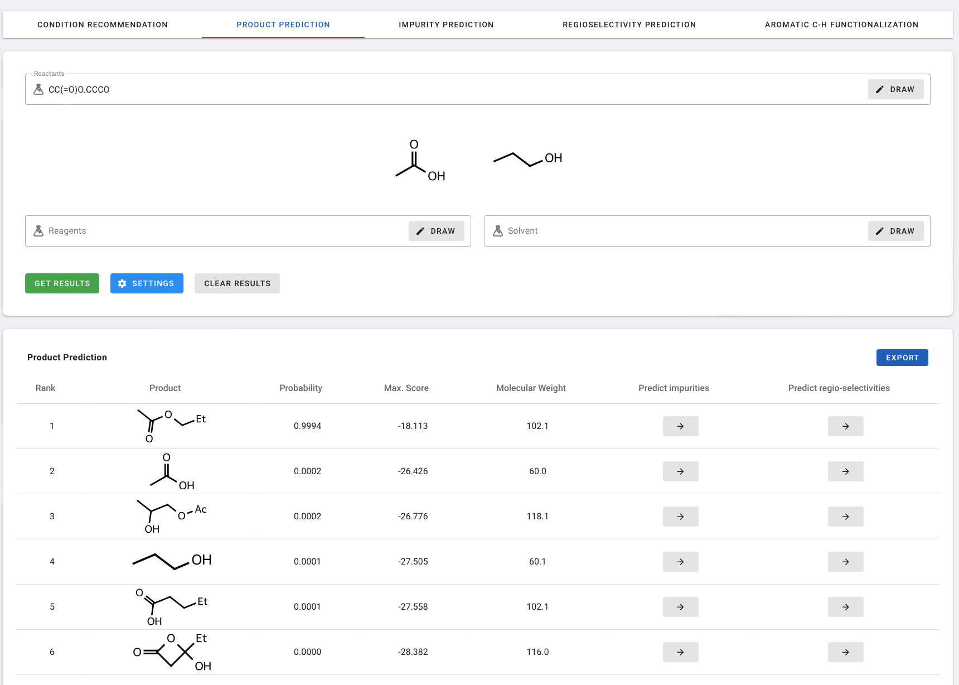Click the Max. Score column header

(x=406, y=388)
